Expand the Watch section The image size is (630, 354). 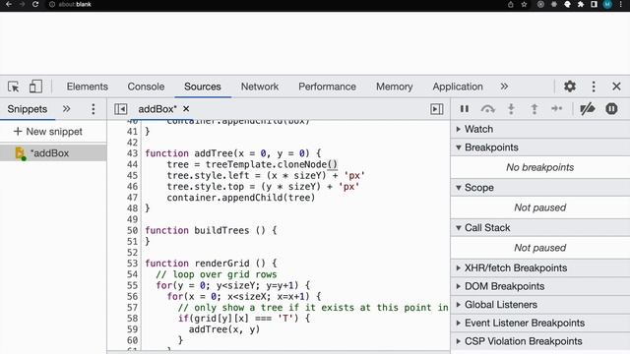point(540,129)
